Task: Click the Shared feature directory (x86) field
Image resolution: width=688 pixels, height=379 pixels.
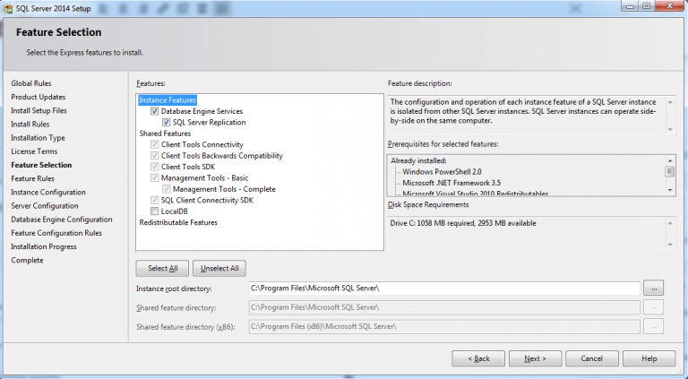Action: click(444, 326)
